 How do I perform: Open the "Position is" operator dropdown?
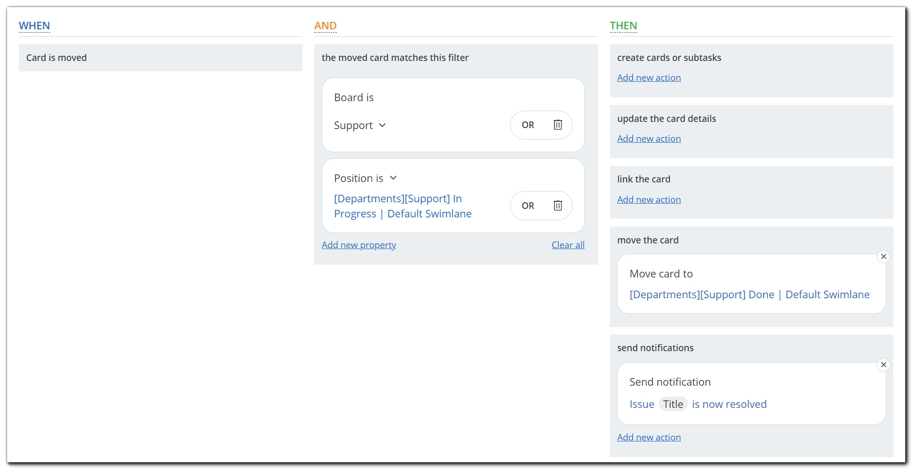(x=393, y=178)
